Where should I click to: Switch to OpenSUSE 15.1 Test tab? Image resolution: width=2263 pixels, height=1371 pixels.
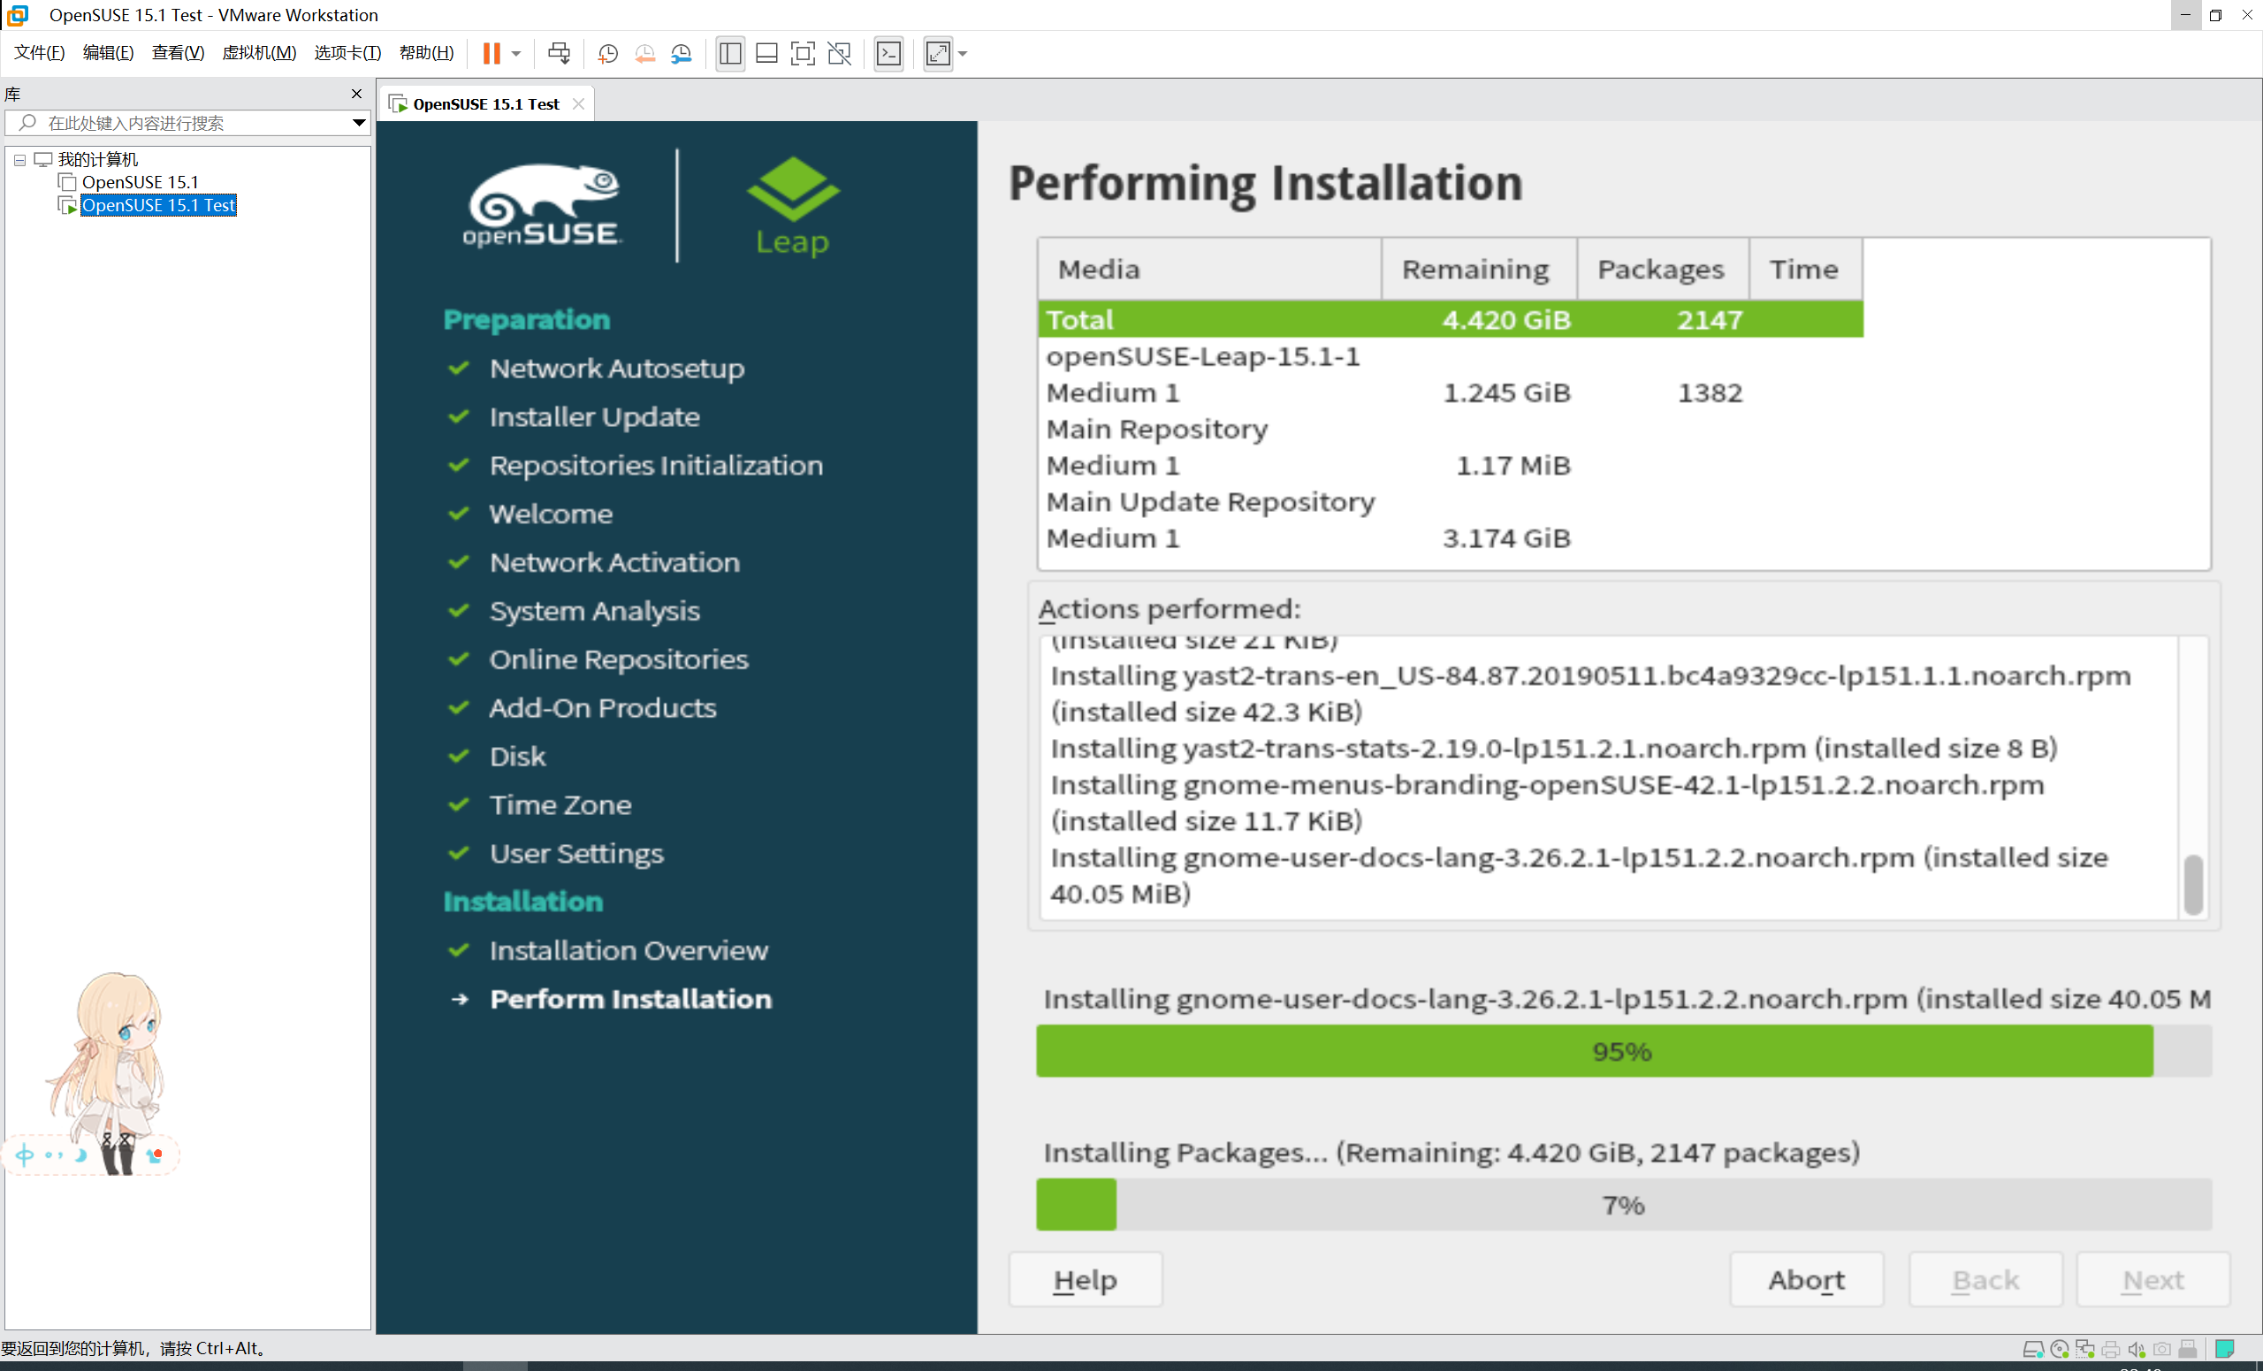click(x=485, y=103)
